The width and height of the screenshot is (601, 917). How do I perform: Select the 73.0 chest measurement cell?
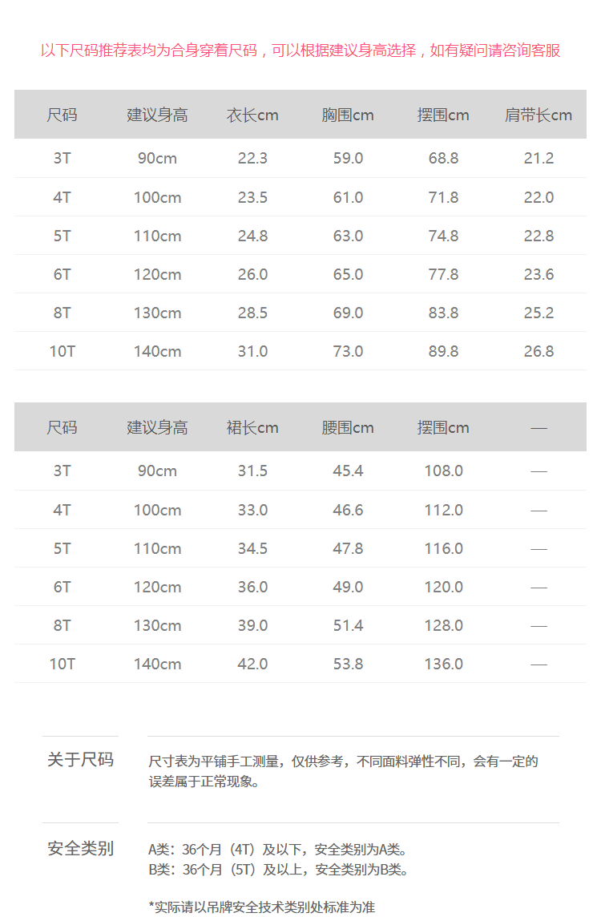(348, 351)
